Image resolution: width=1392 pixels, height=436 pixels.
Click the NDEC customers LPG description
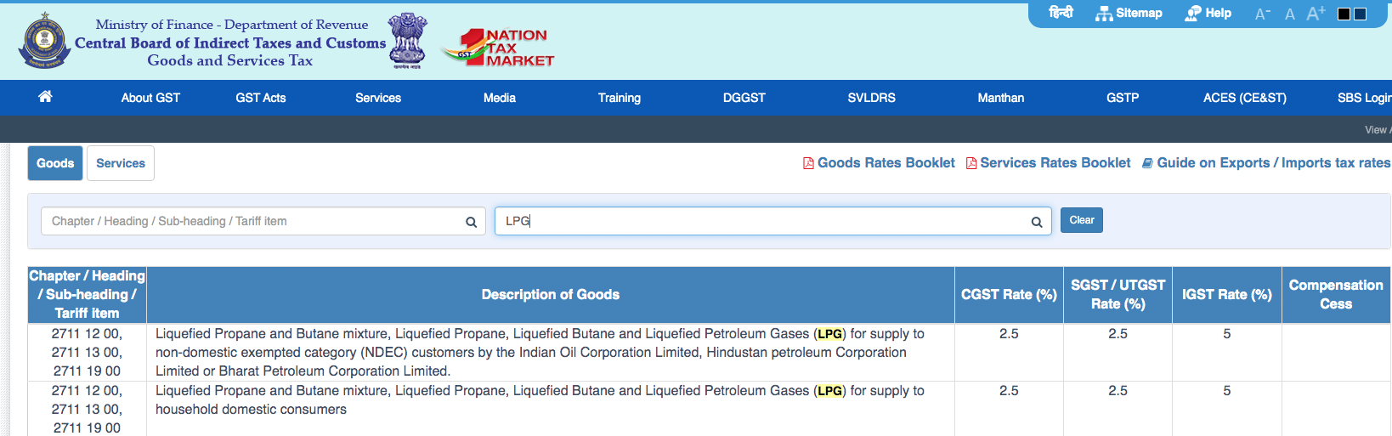(x=540, y=353)
